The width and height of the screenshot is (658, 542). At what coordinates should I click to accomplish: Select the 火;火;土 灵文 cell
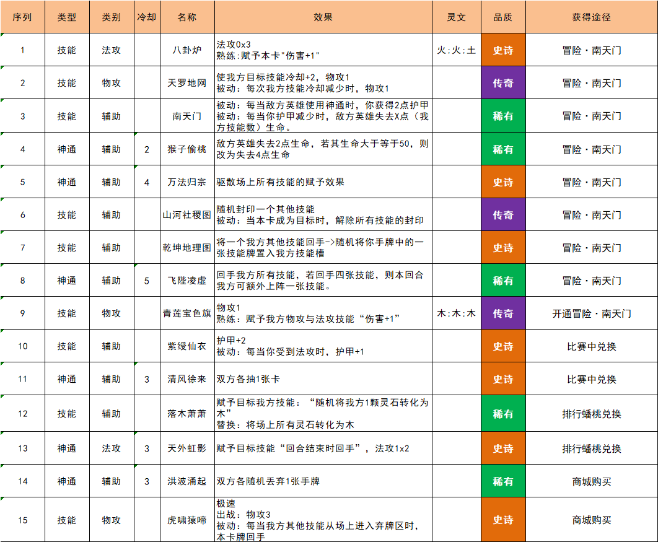click(x=457, y=50)
